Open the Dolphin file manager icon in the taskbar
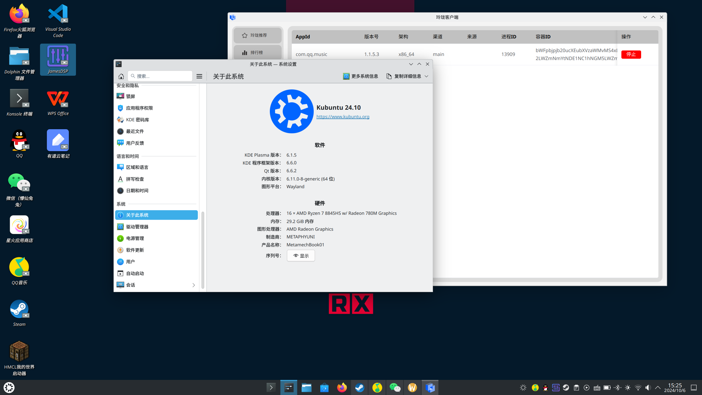Viewport: 702px width, 395px height. click(x=306, y=388)
